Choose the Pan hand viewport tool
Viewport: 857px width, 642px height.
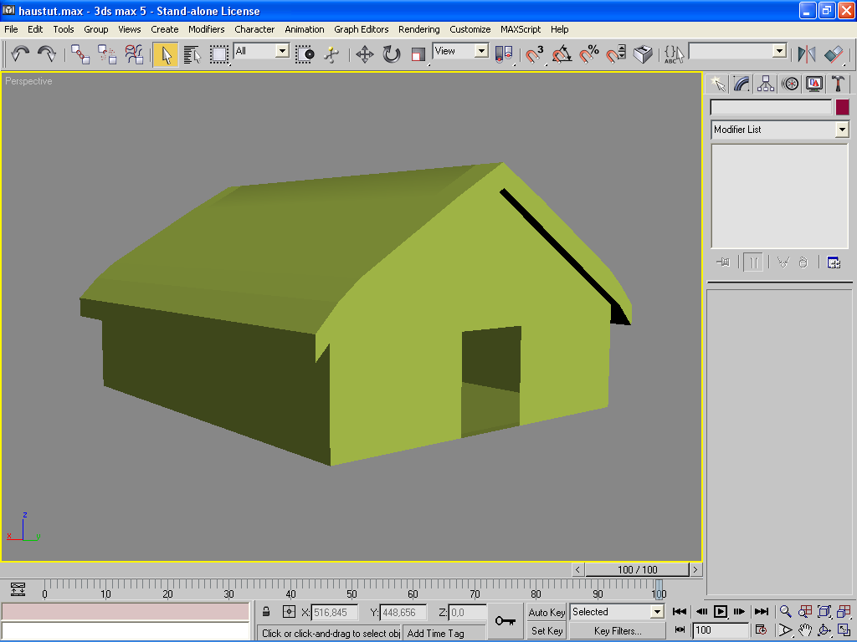[x=805, y=630]
